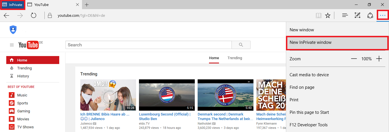Open the Julienco channel link

coord(86,124)
